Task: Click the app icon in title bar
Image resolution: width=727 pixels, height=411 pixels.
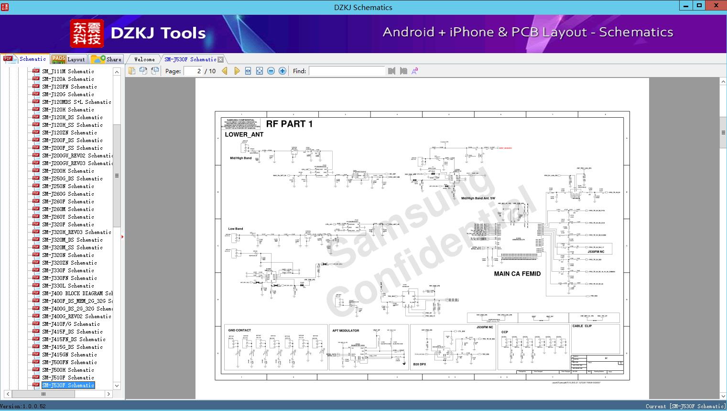Action: [x=5, y=7]
